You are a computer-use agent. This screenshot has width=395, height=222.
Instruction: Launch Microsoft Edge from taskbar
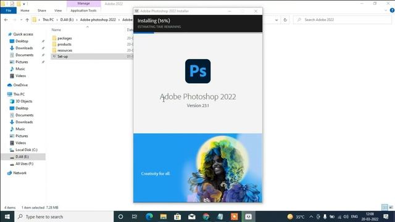click(x=149, y=216)
